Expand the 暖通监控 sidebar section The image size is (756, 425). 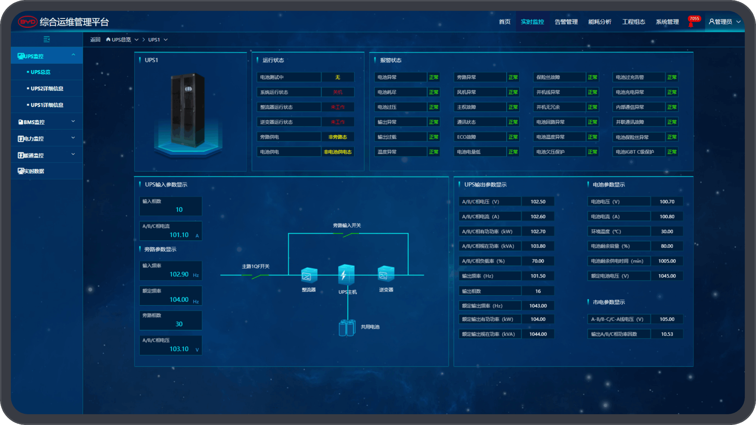point(73,155)
